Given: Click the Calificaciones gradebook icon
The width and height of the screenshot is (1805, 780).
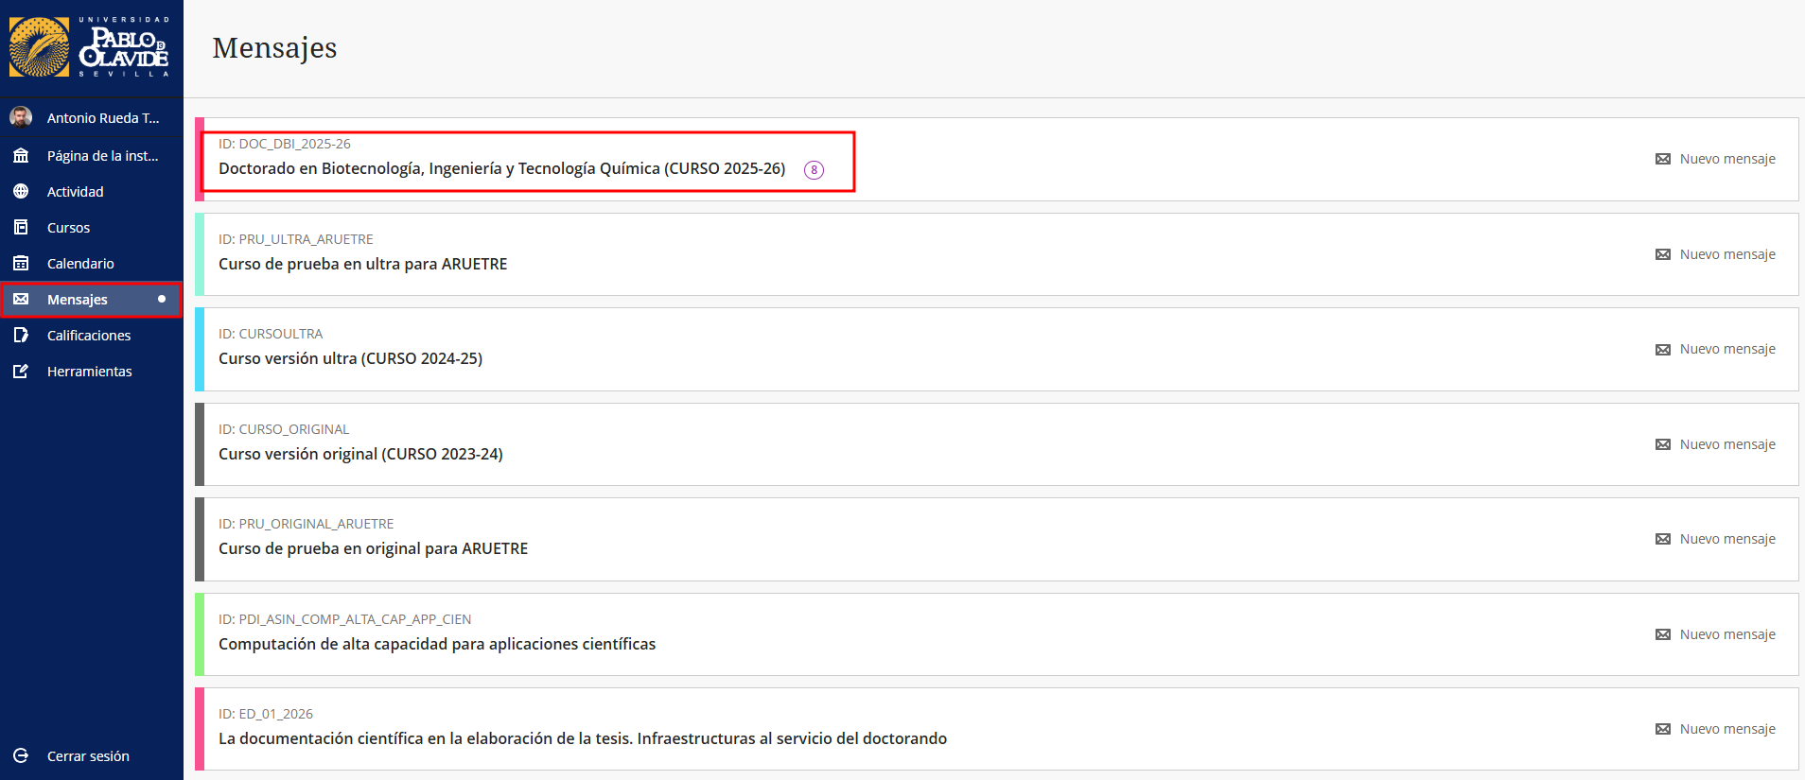Looking at the screenshot, I should (x=21, y=336).
